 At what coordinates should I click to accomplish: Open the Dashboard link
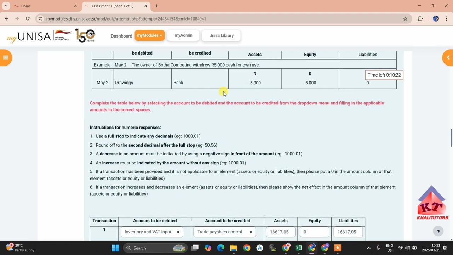tap(121, 36)
